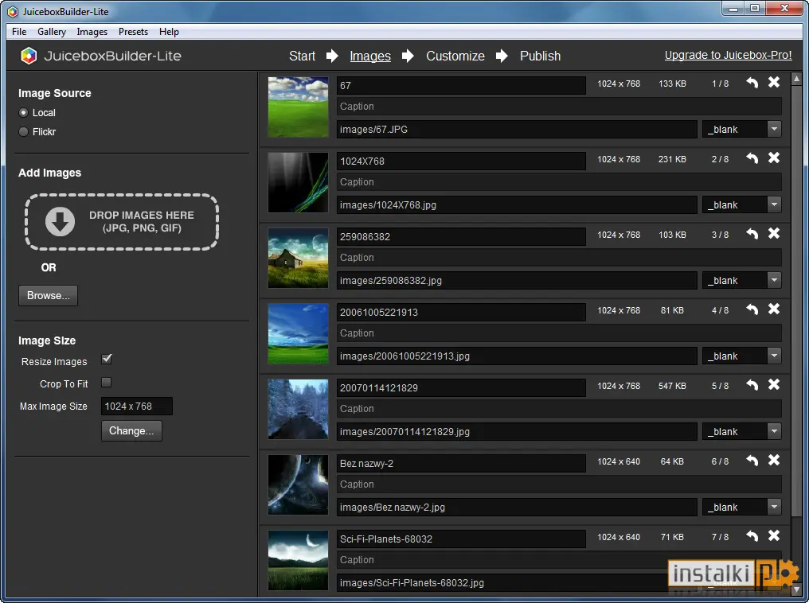Click the Browse... button
This screenshot has width=809, height=603.
tap(48, 295)
